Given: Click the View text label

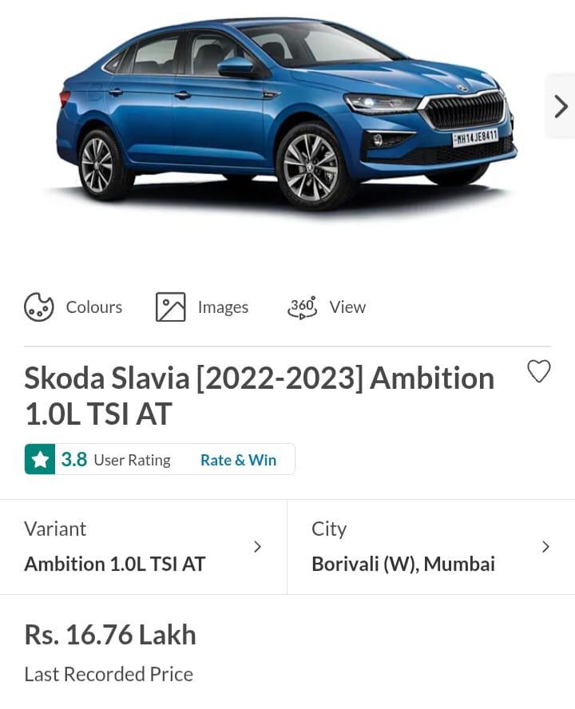Looking at the screenshot, I should [x=347, y=307].
